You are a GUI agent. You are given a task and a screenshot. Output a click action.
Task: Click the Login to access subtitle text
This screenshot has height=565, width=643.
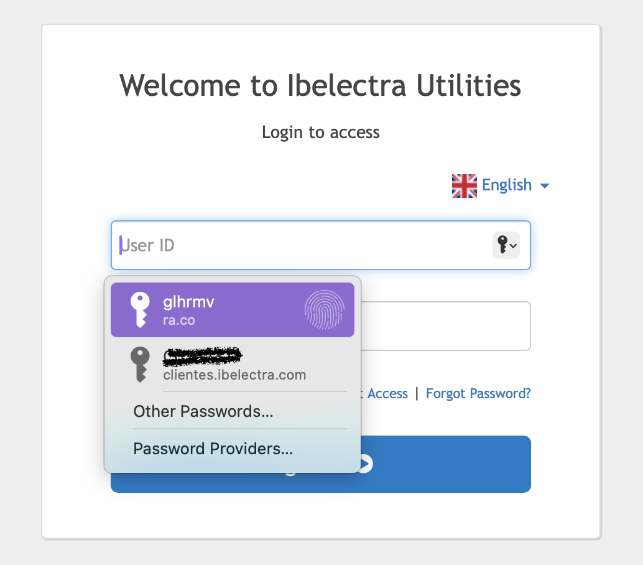pos(320,132)
